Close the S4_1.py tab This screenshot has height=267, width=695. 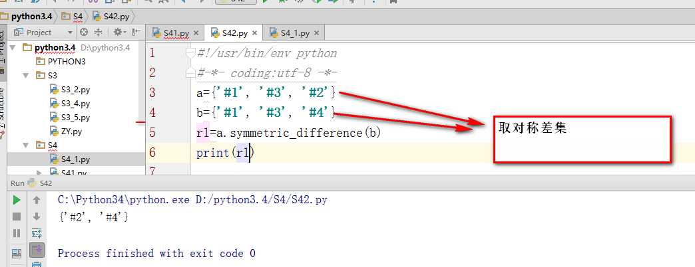[x=316, y=34]
